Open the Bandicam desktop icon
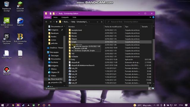190x107 pixels. [x=7, y=71]
